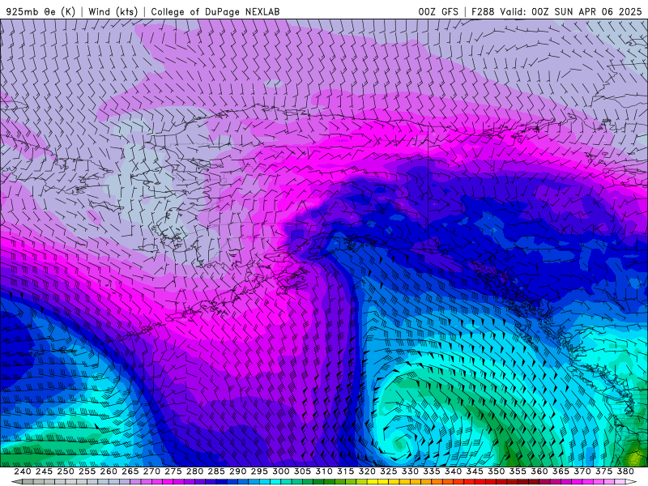Screen dimensions: 648x486
Task: Click the left arrow tip of the color bar
Action: pyautogui.click(x=16, y=482)
